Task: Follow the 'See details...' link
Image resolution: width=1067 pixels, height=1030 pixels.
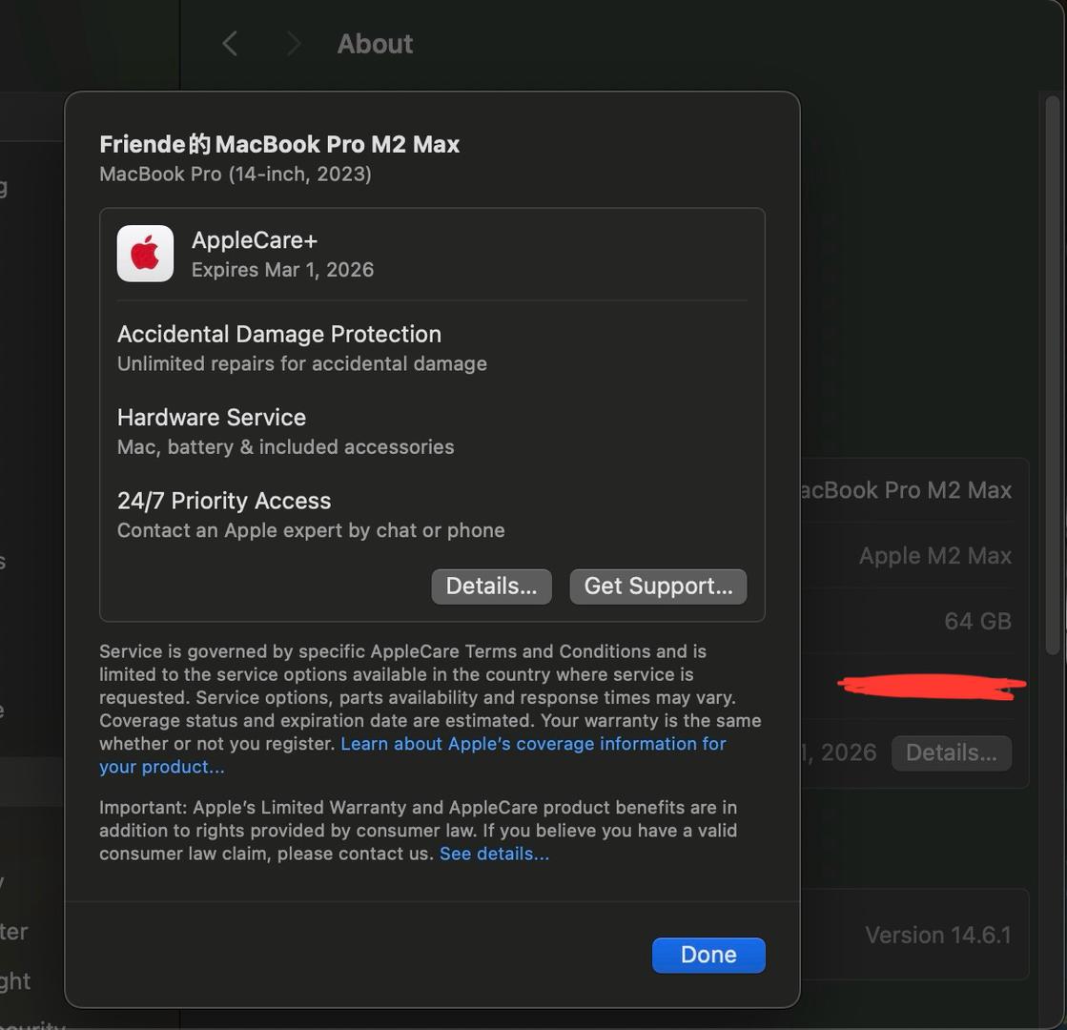Action: tap(494, 854)
